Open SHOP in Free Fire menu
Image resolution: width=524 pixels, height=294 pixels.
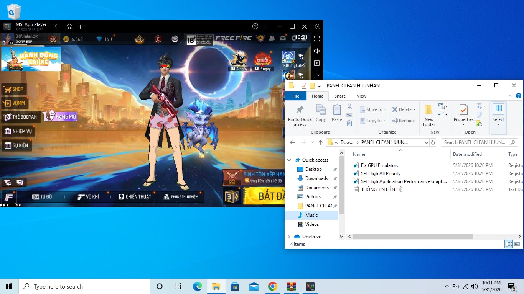click(14, 89)
